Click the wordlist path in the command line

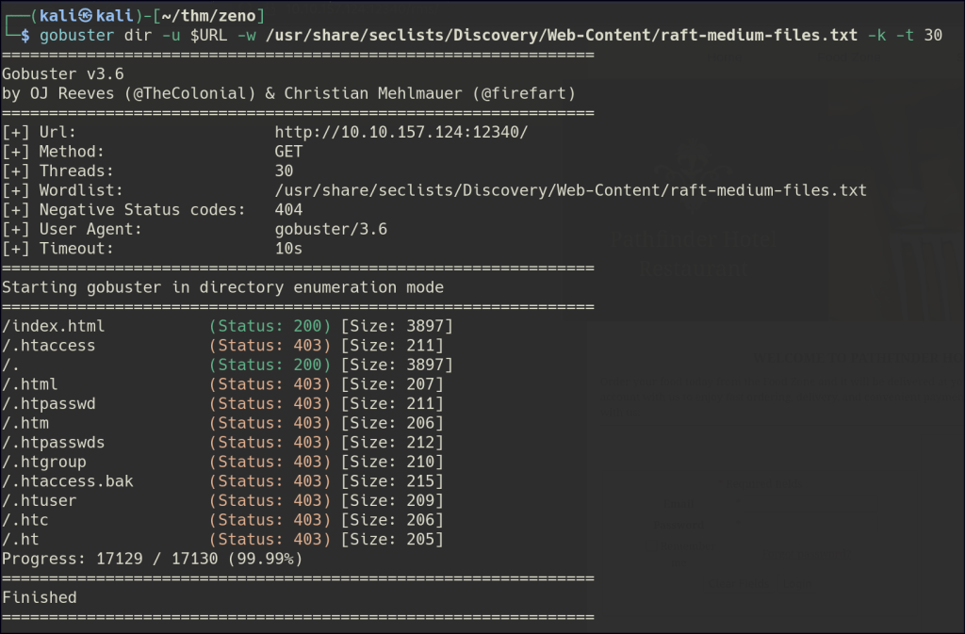click(x=562, y=35)
